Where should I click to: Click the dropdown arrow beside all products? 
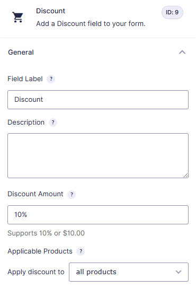[179, 272]
